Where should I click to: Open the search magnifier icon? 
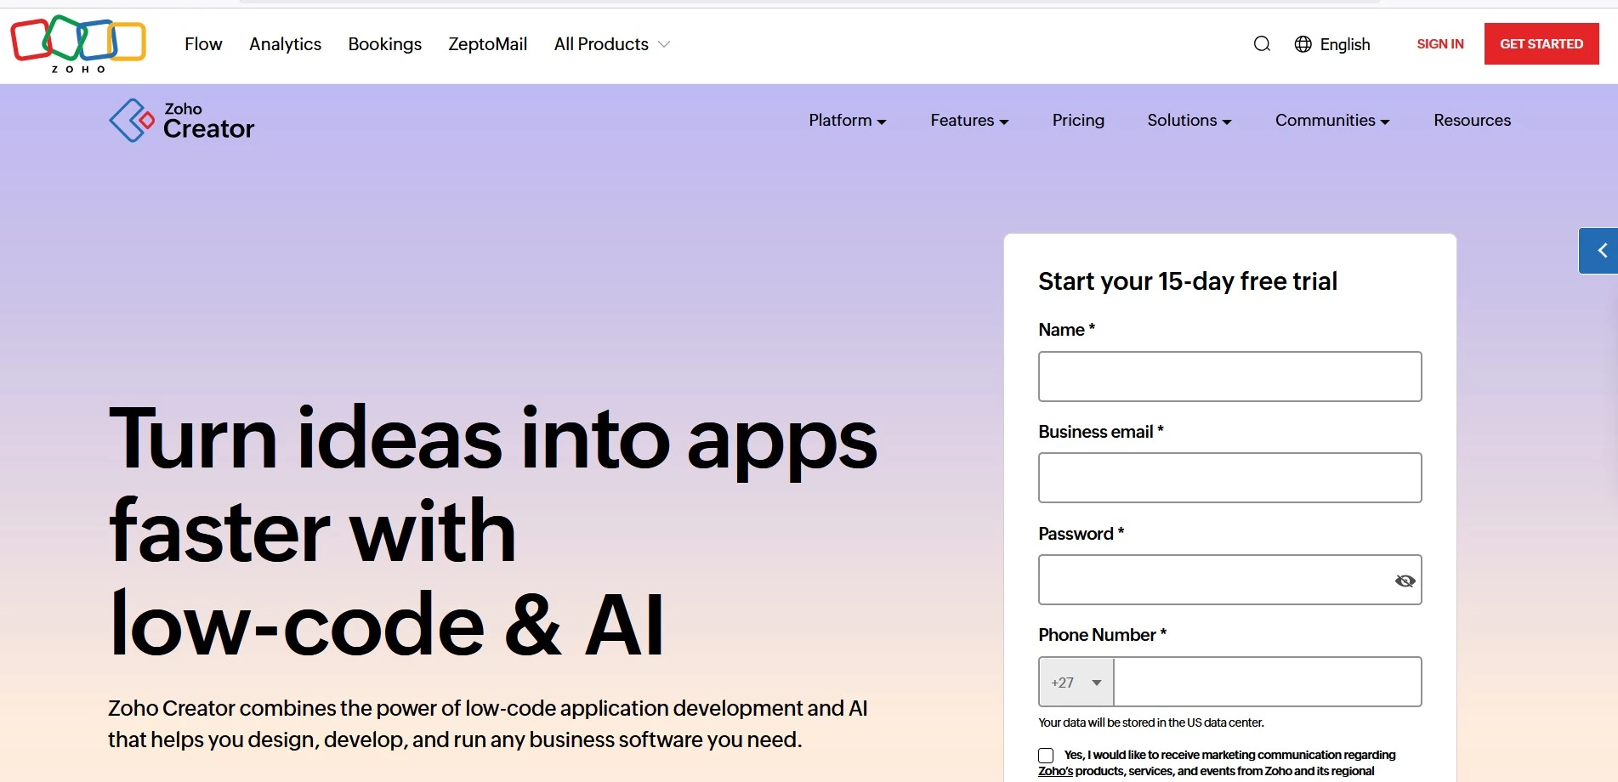point(1262,44)
